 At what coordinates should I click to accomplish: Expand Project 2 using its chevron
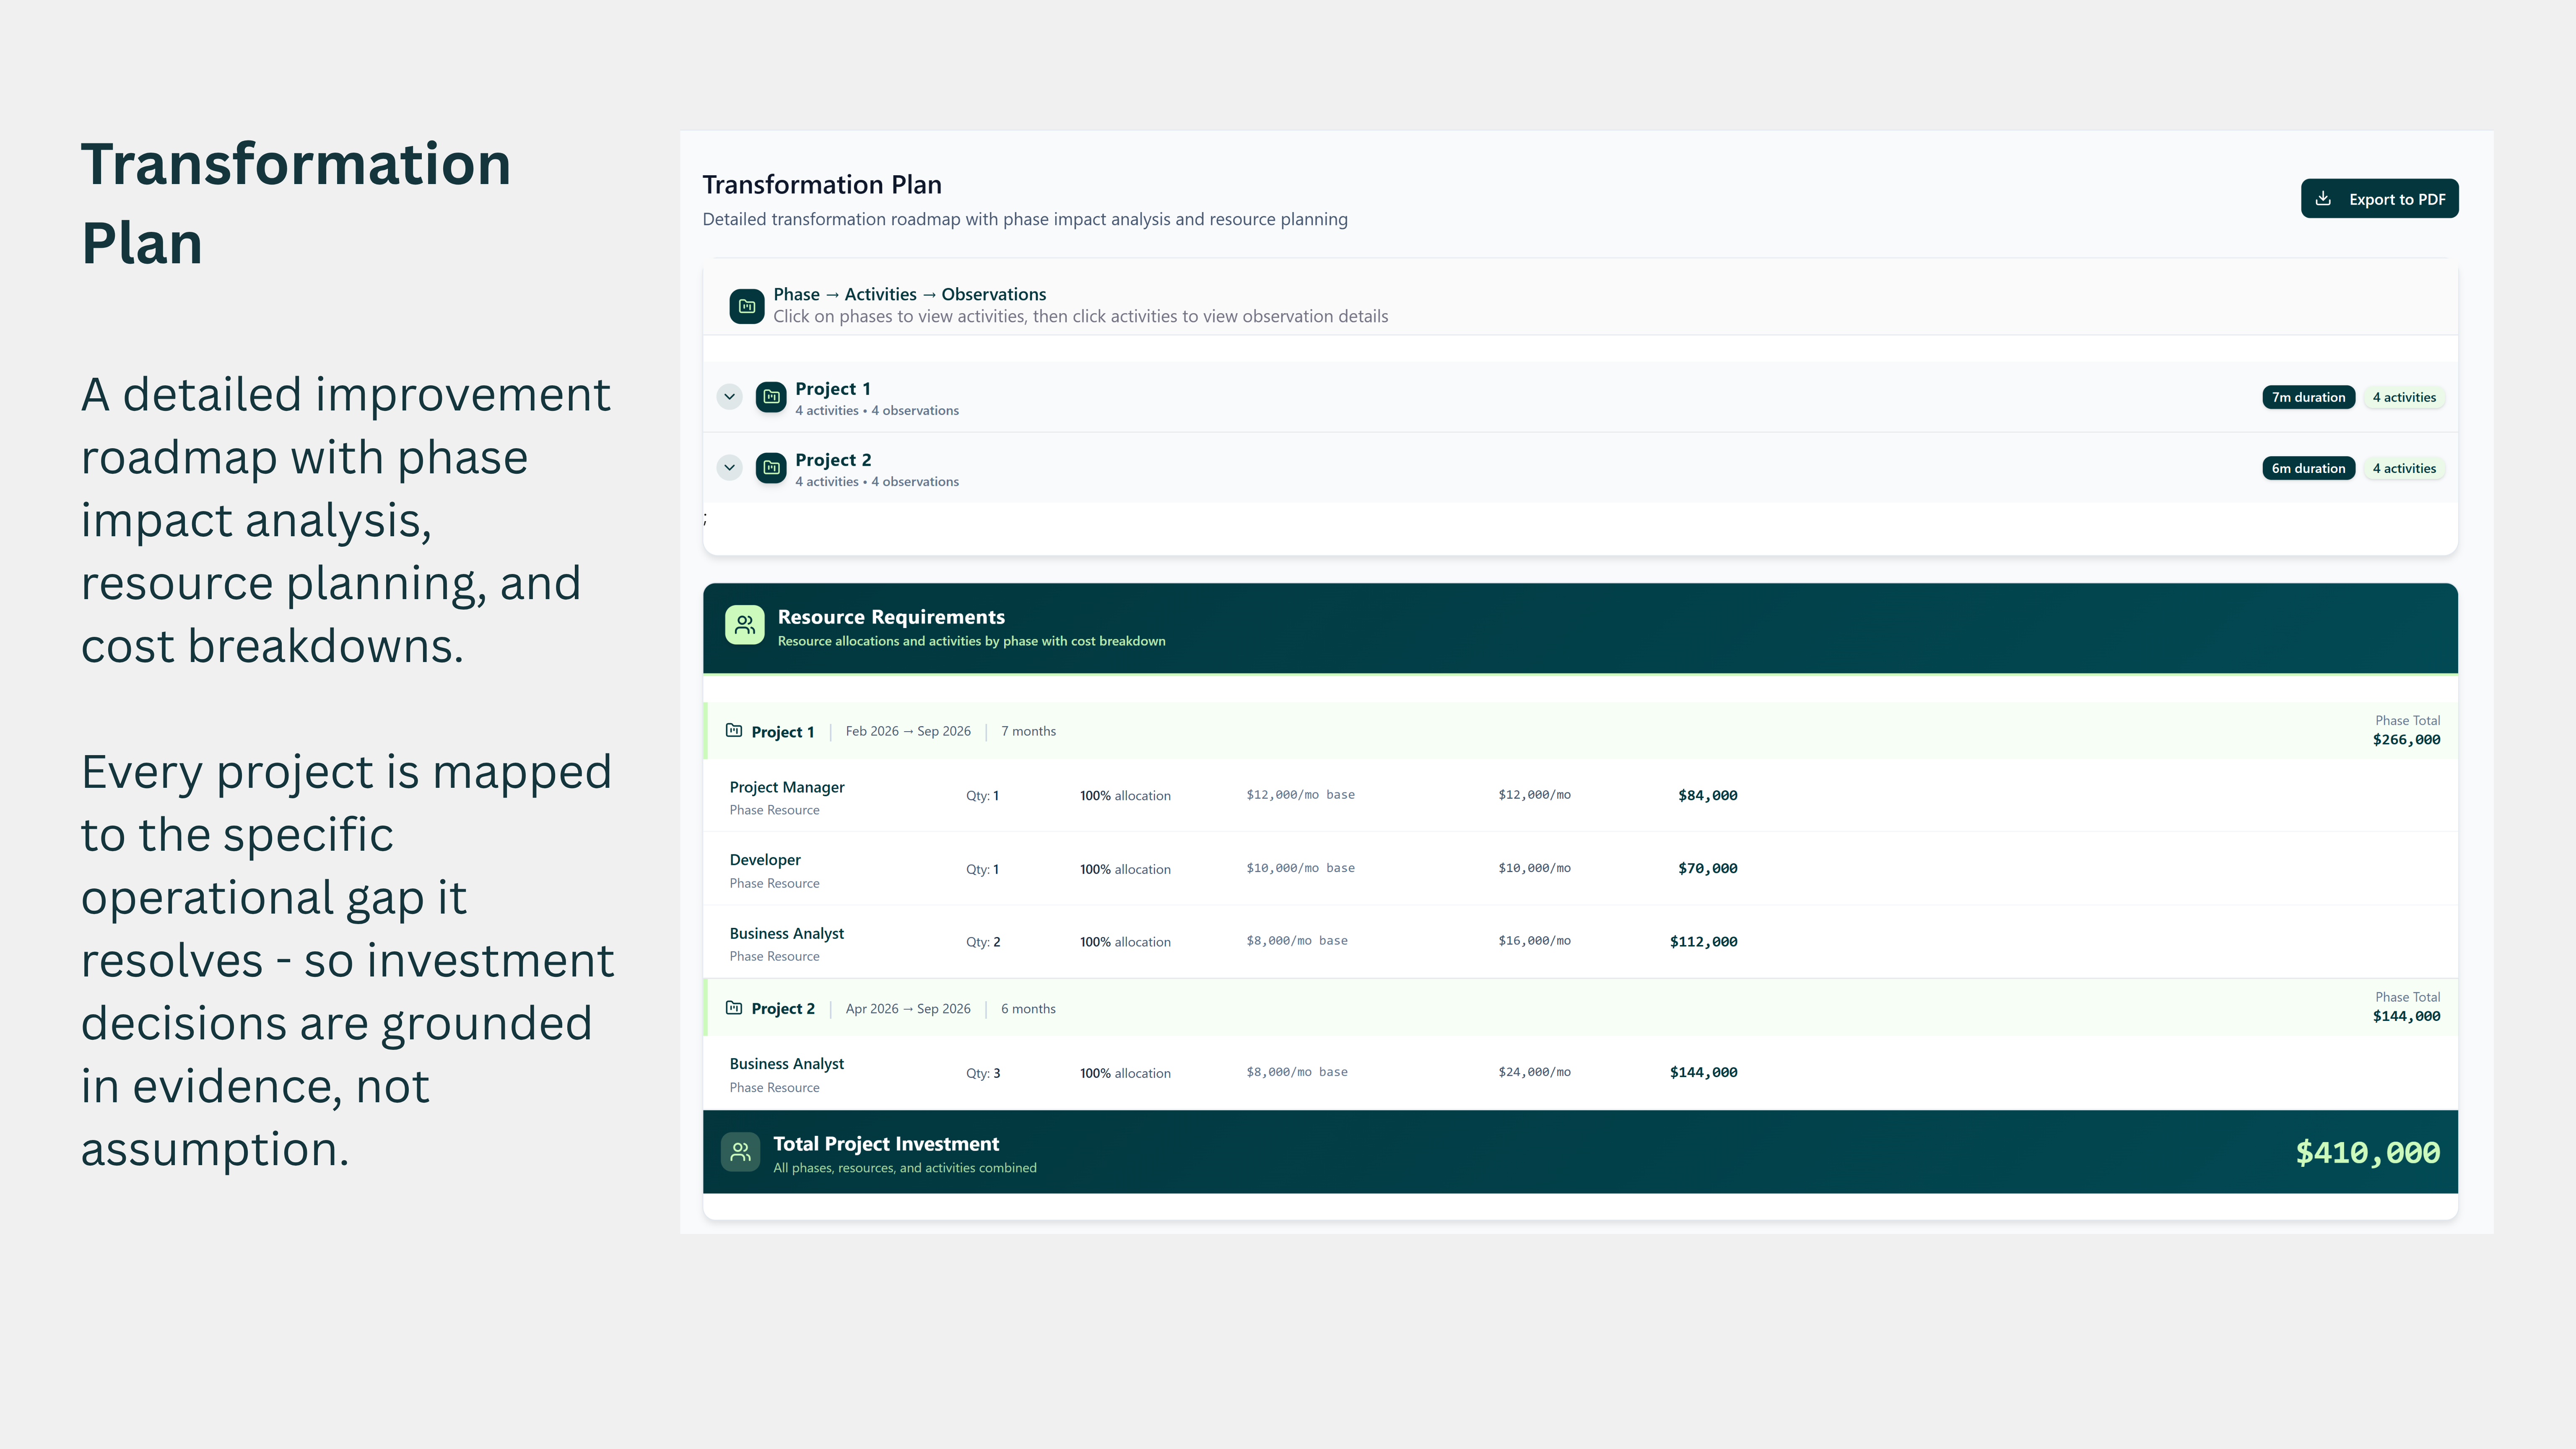pos(730,468)
